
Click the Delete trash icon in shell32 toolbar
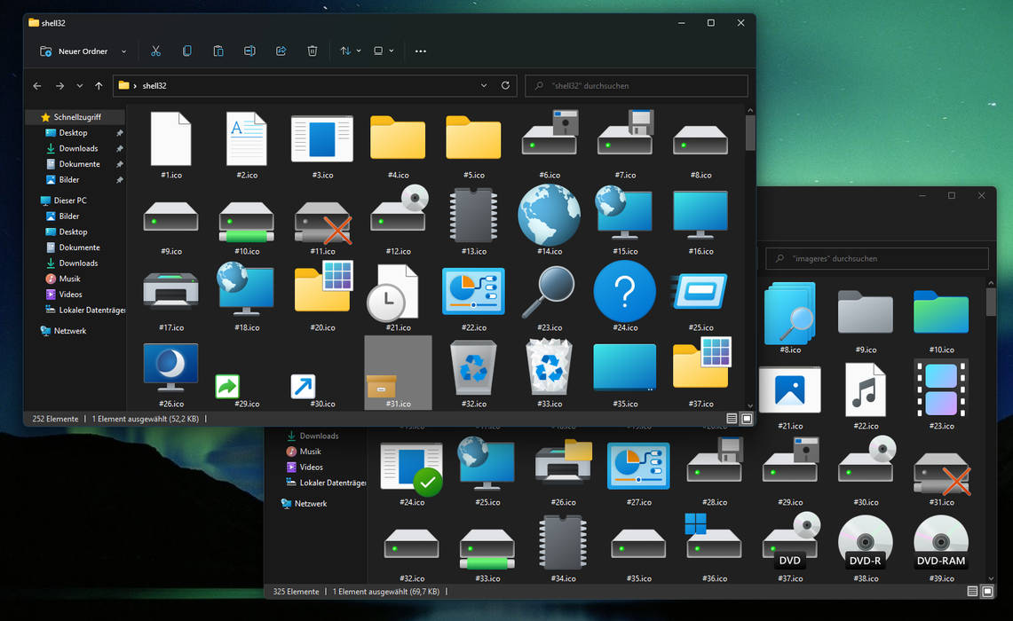coord(312,51)
